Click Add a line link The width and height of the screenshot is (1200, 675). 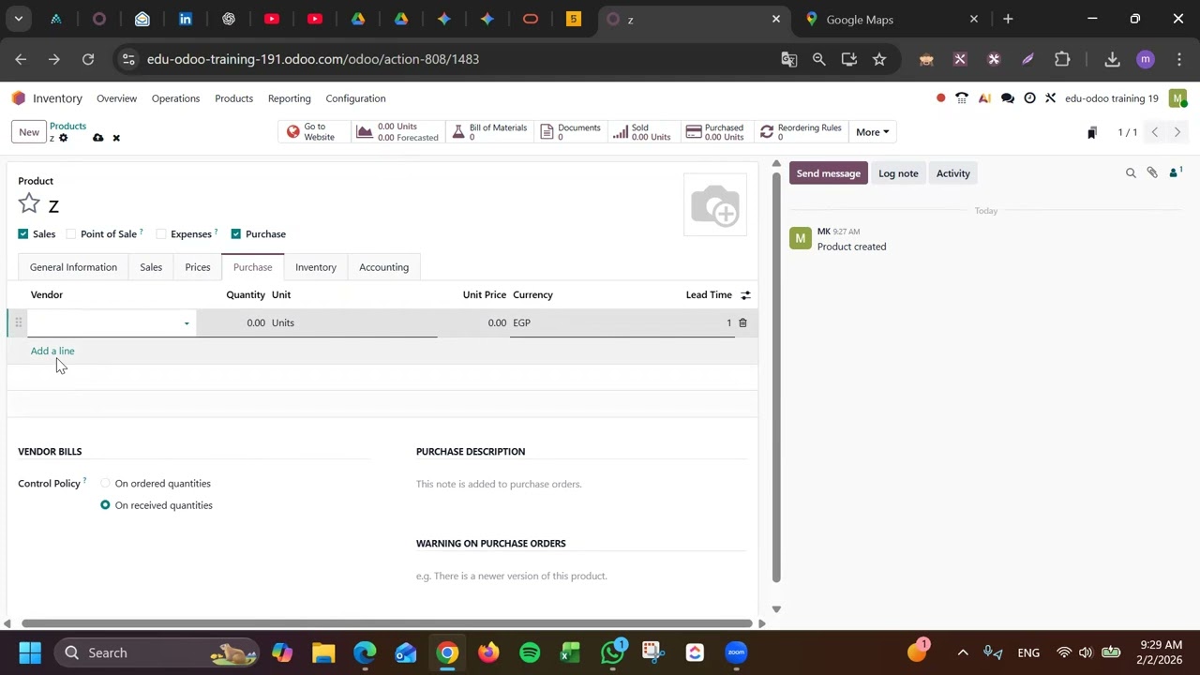coord(52,351)
